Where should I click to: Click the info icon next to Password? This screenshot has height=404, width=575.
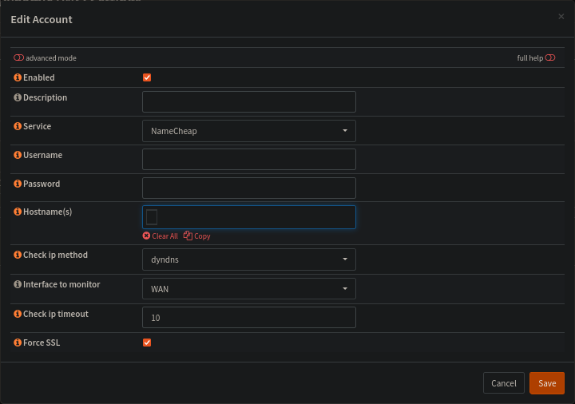18,184
